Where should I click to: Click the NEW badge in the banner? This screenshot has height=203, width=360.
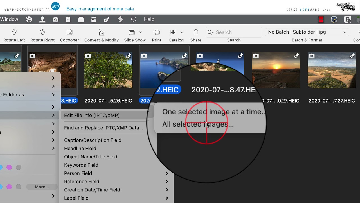point(55,6)
